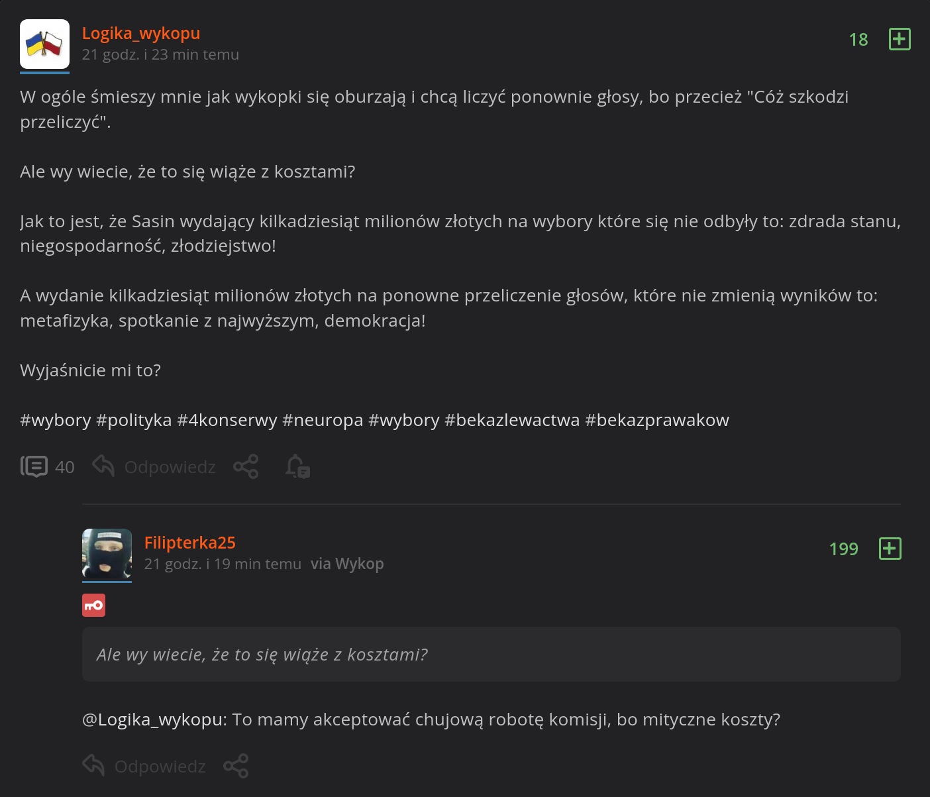Viewport: 930px width, 797px height.
Task: Click share icon under the main post
Action: [x=246, y=467]
